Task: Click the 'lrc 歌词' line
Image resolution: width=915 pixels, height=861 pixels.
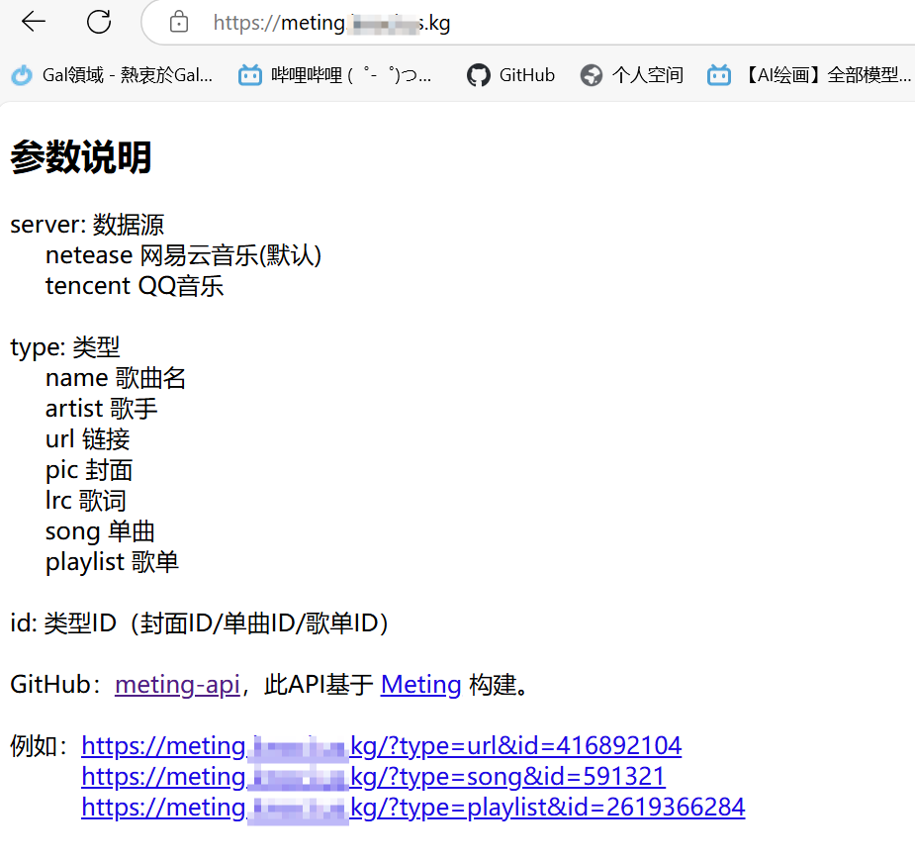Action: click(86, 501)
